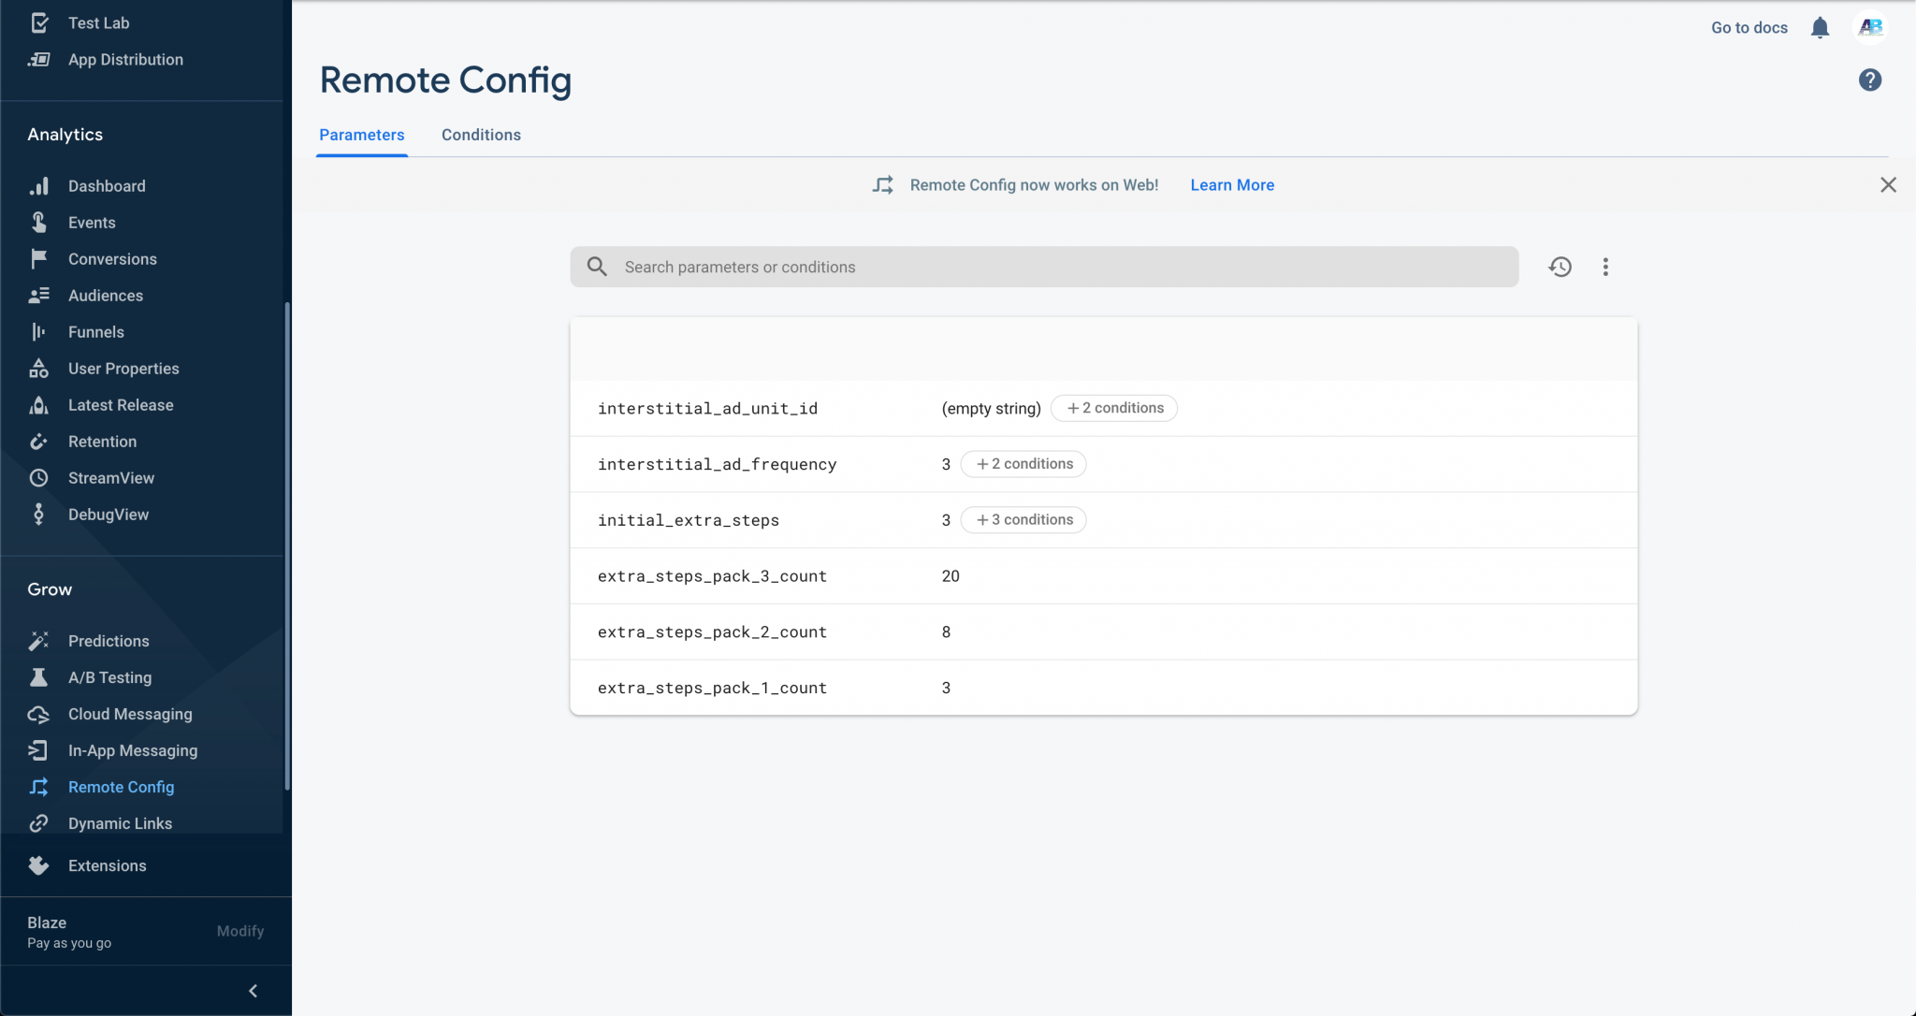Expand conditions for interstitial_ad_unit_id
Screen dimensions: 1916x1016
(1113, 408)
